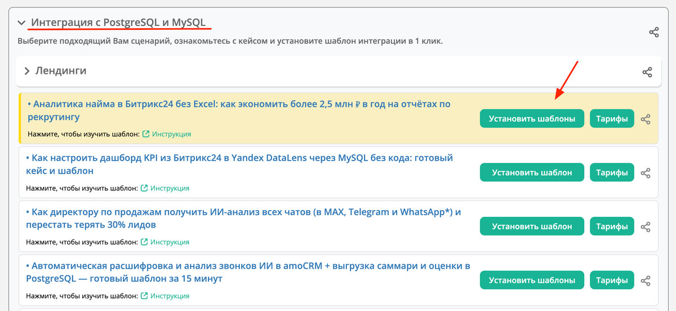Open Инструкция link under amoCRM calls case
Image resolution: width=676 pixels, height=311 pixels.
[x=170, y=296]
